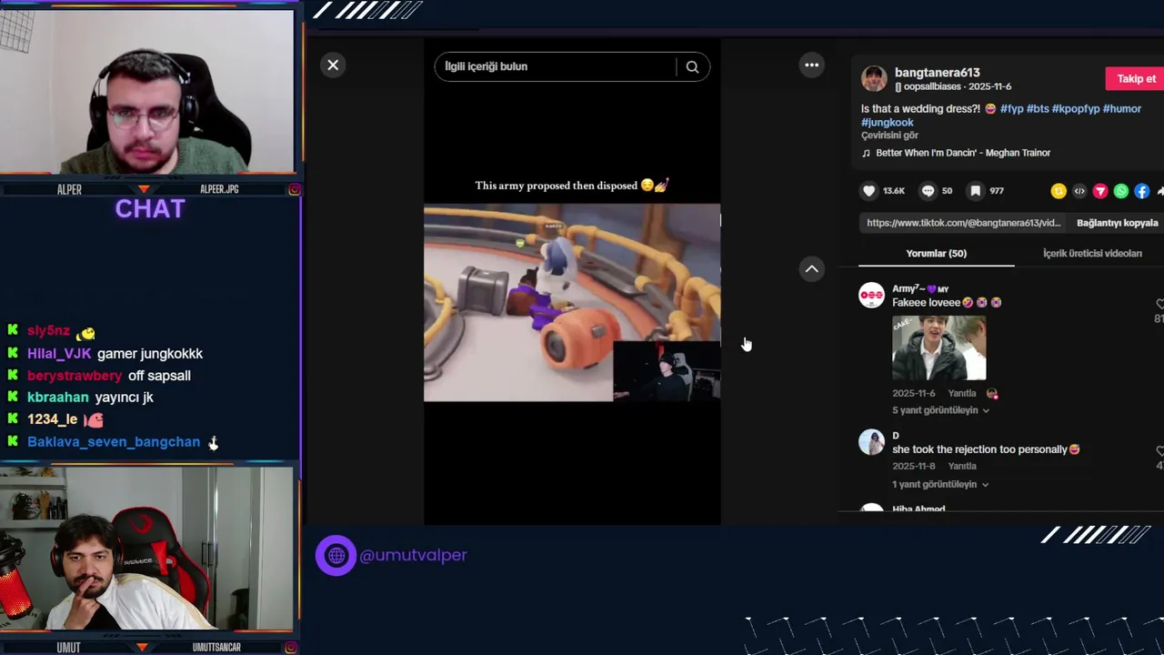Save video with bookmark icon

pyautogui.click(x=975, y=191)
